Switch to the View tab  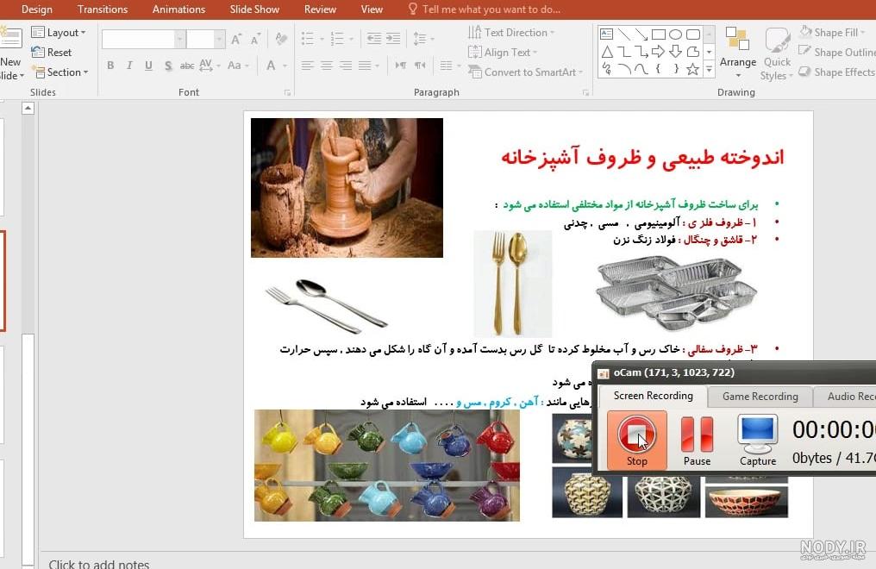click(372, 9)
